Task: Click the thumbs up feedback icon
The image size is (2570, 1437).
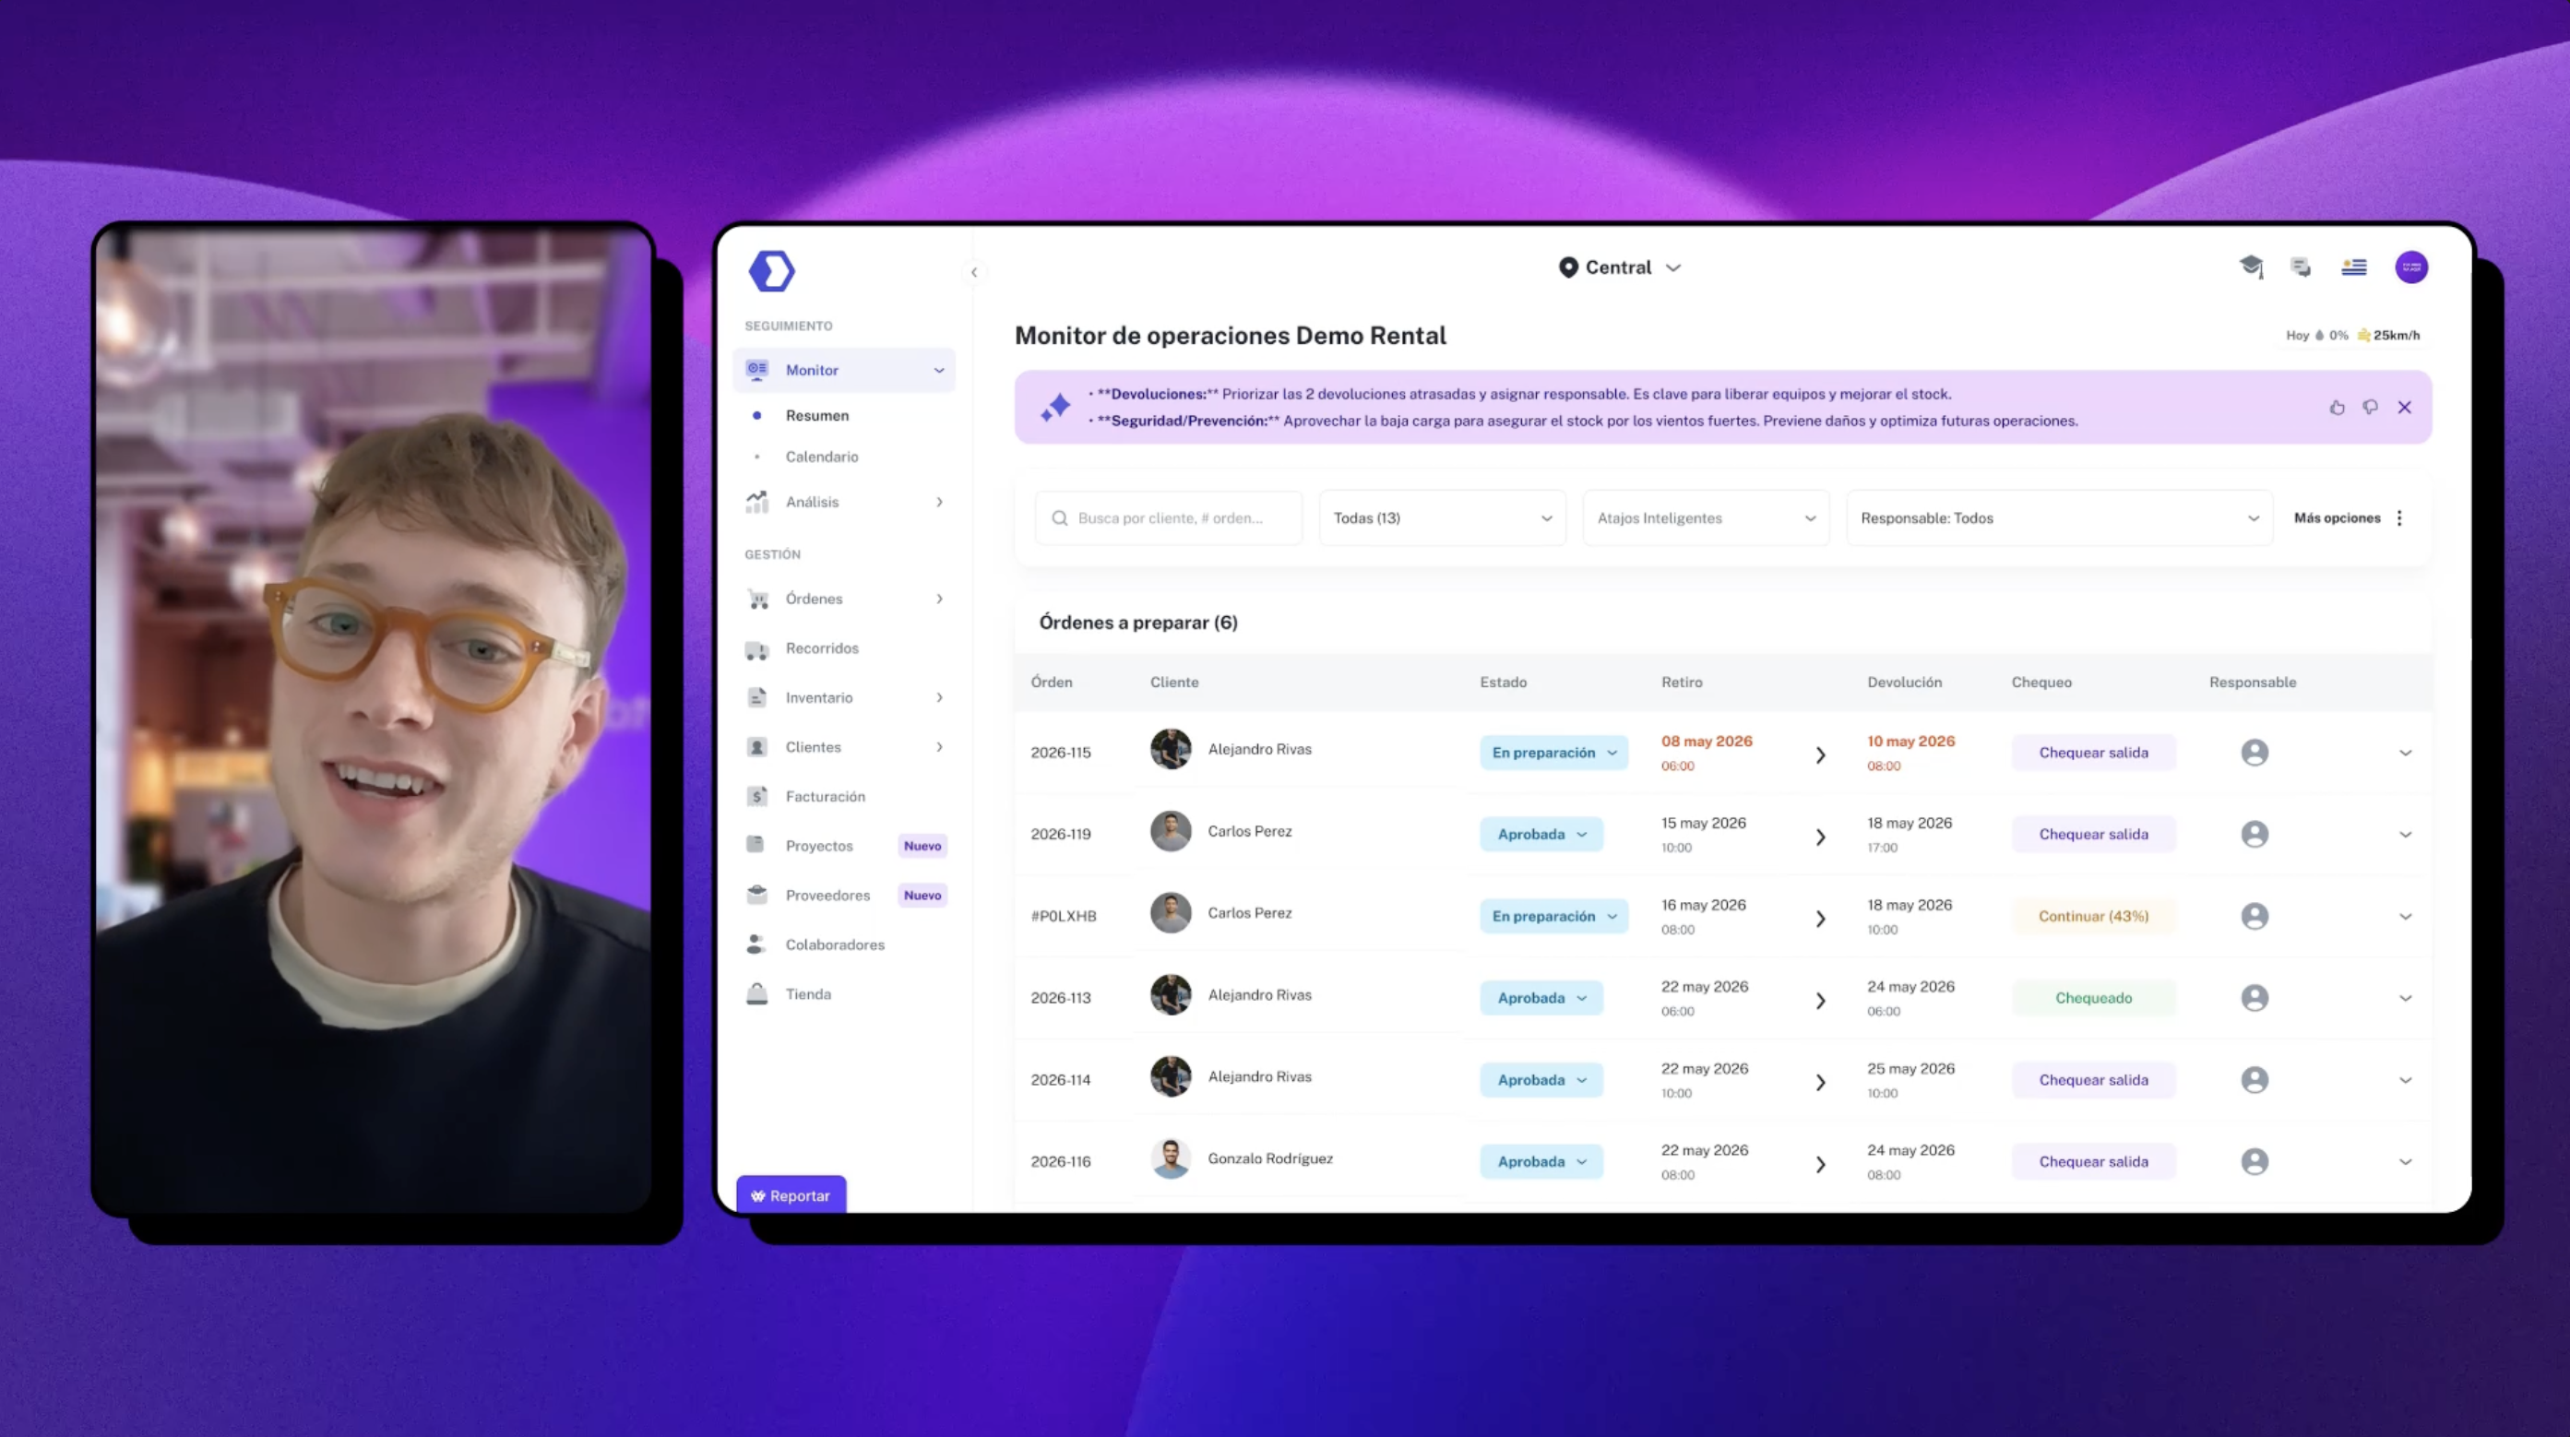Action: [2337, 407]
